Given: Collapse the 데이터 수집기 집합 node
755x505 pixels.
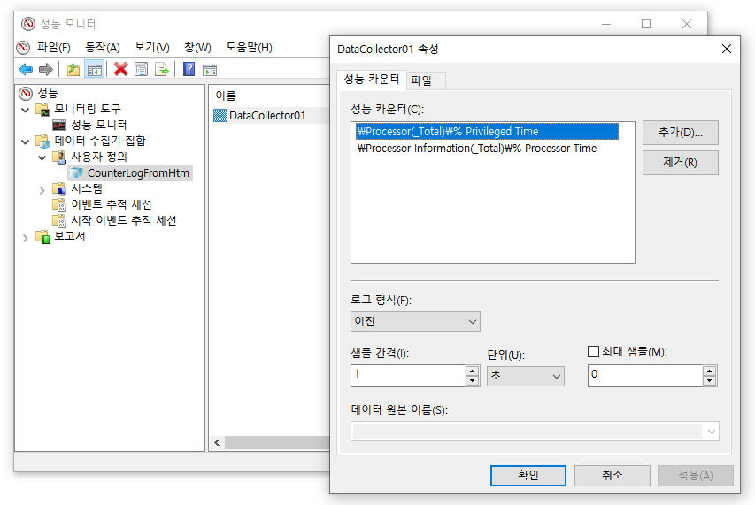Looking at the screenshot, I should click(26, 142).
